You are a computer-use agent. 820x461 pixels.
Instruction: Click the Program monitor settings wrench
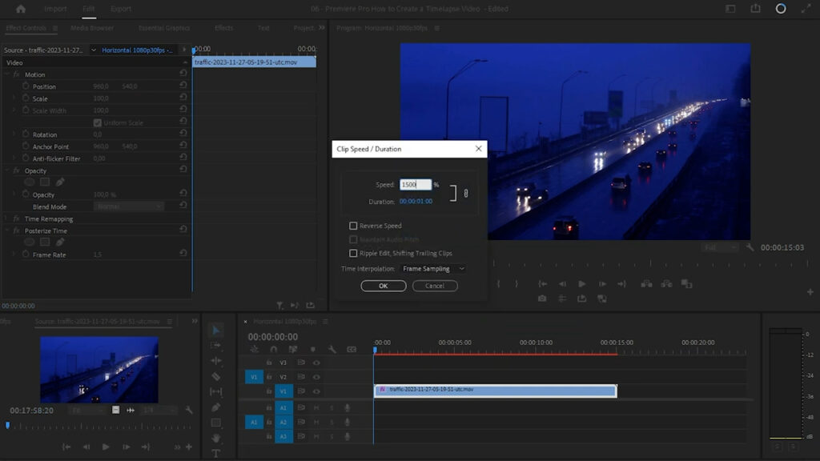pyautogui.click(x=750, y=247)
